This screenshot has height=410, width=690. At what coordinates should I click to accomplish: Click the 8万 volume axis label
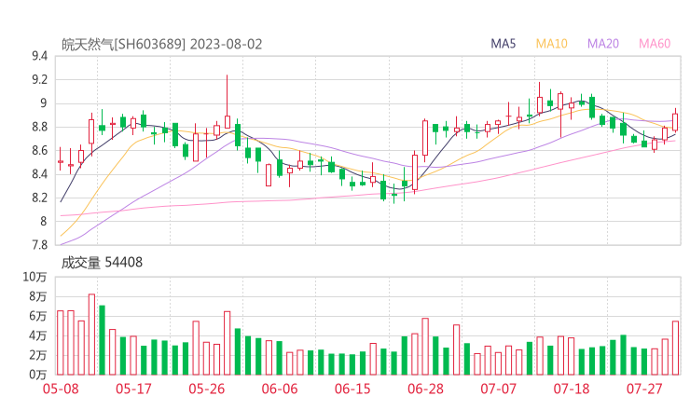click(38, 296)
